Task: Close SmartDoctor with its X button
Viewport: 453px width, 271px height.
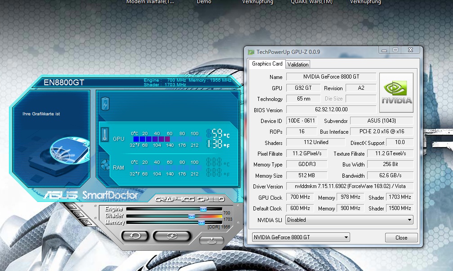Action: [x=79, y=214]
